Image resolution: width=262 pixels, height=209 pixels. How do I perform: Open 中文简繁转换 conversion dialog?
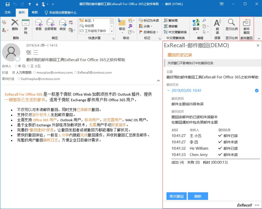pos(175,32)
